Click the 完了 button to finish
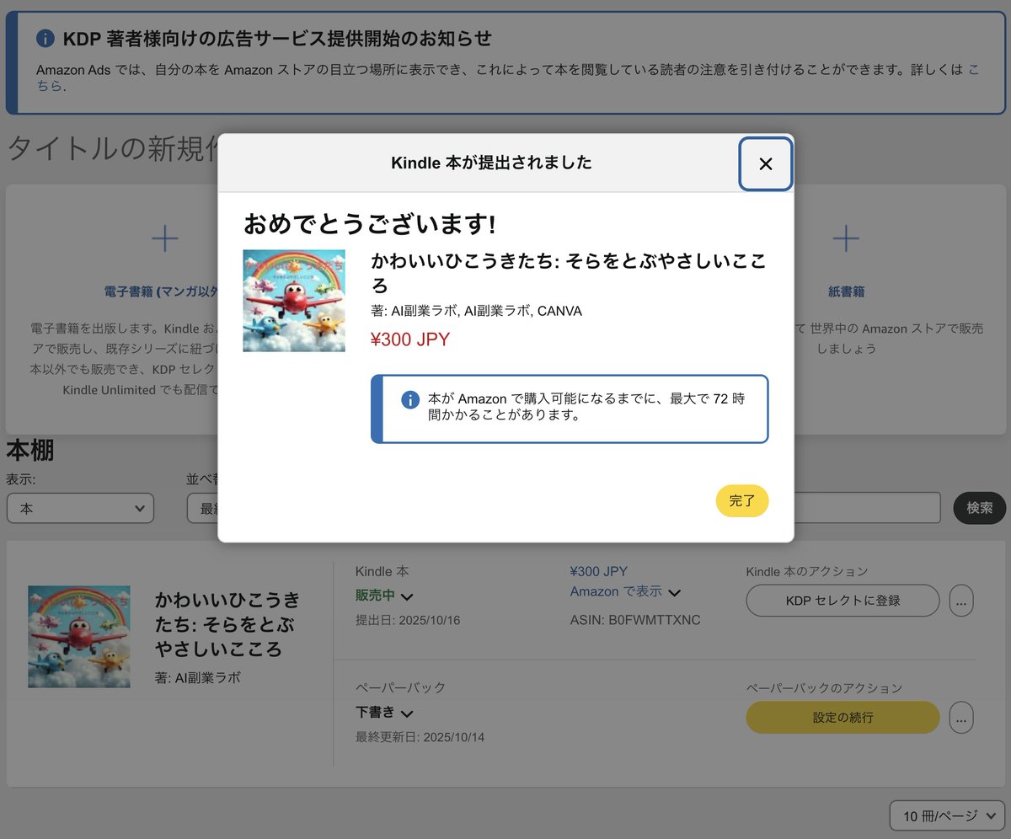This screenshot has height=839, width=1011. click(741, 500)
